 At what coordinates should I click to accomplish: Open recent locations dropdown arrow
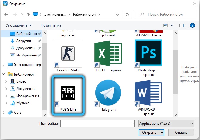pyautogui.click(x=22, y=14)
